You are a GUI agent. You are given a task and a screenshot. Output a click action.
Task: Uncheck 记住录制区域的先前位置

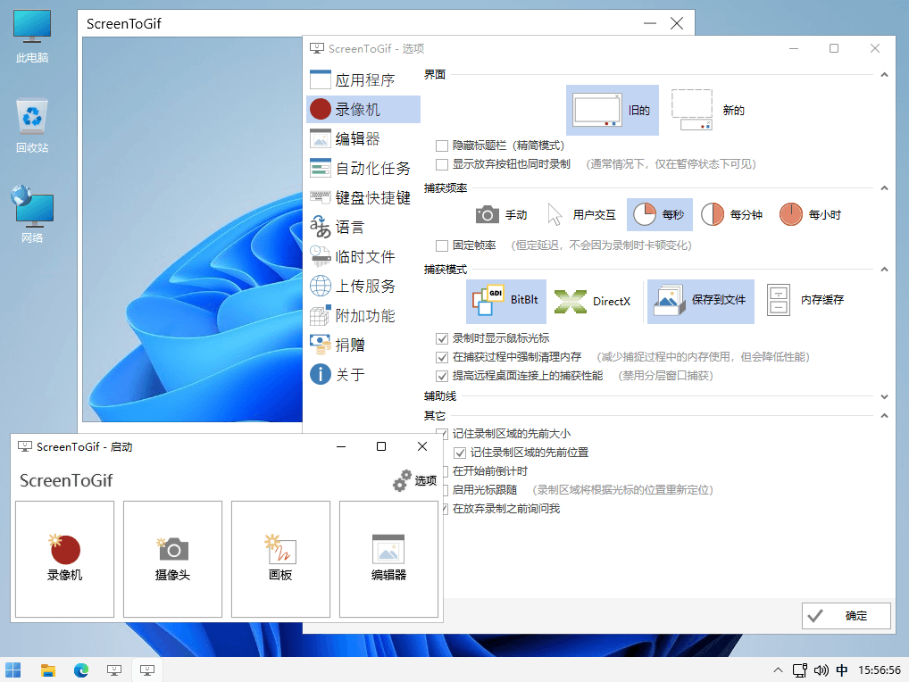pos(460,453)
